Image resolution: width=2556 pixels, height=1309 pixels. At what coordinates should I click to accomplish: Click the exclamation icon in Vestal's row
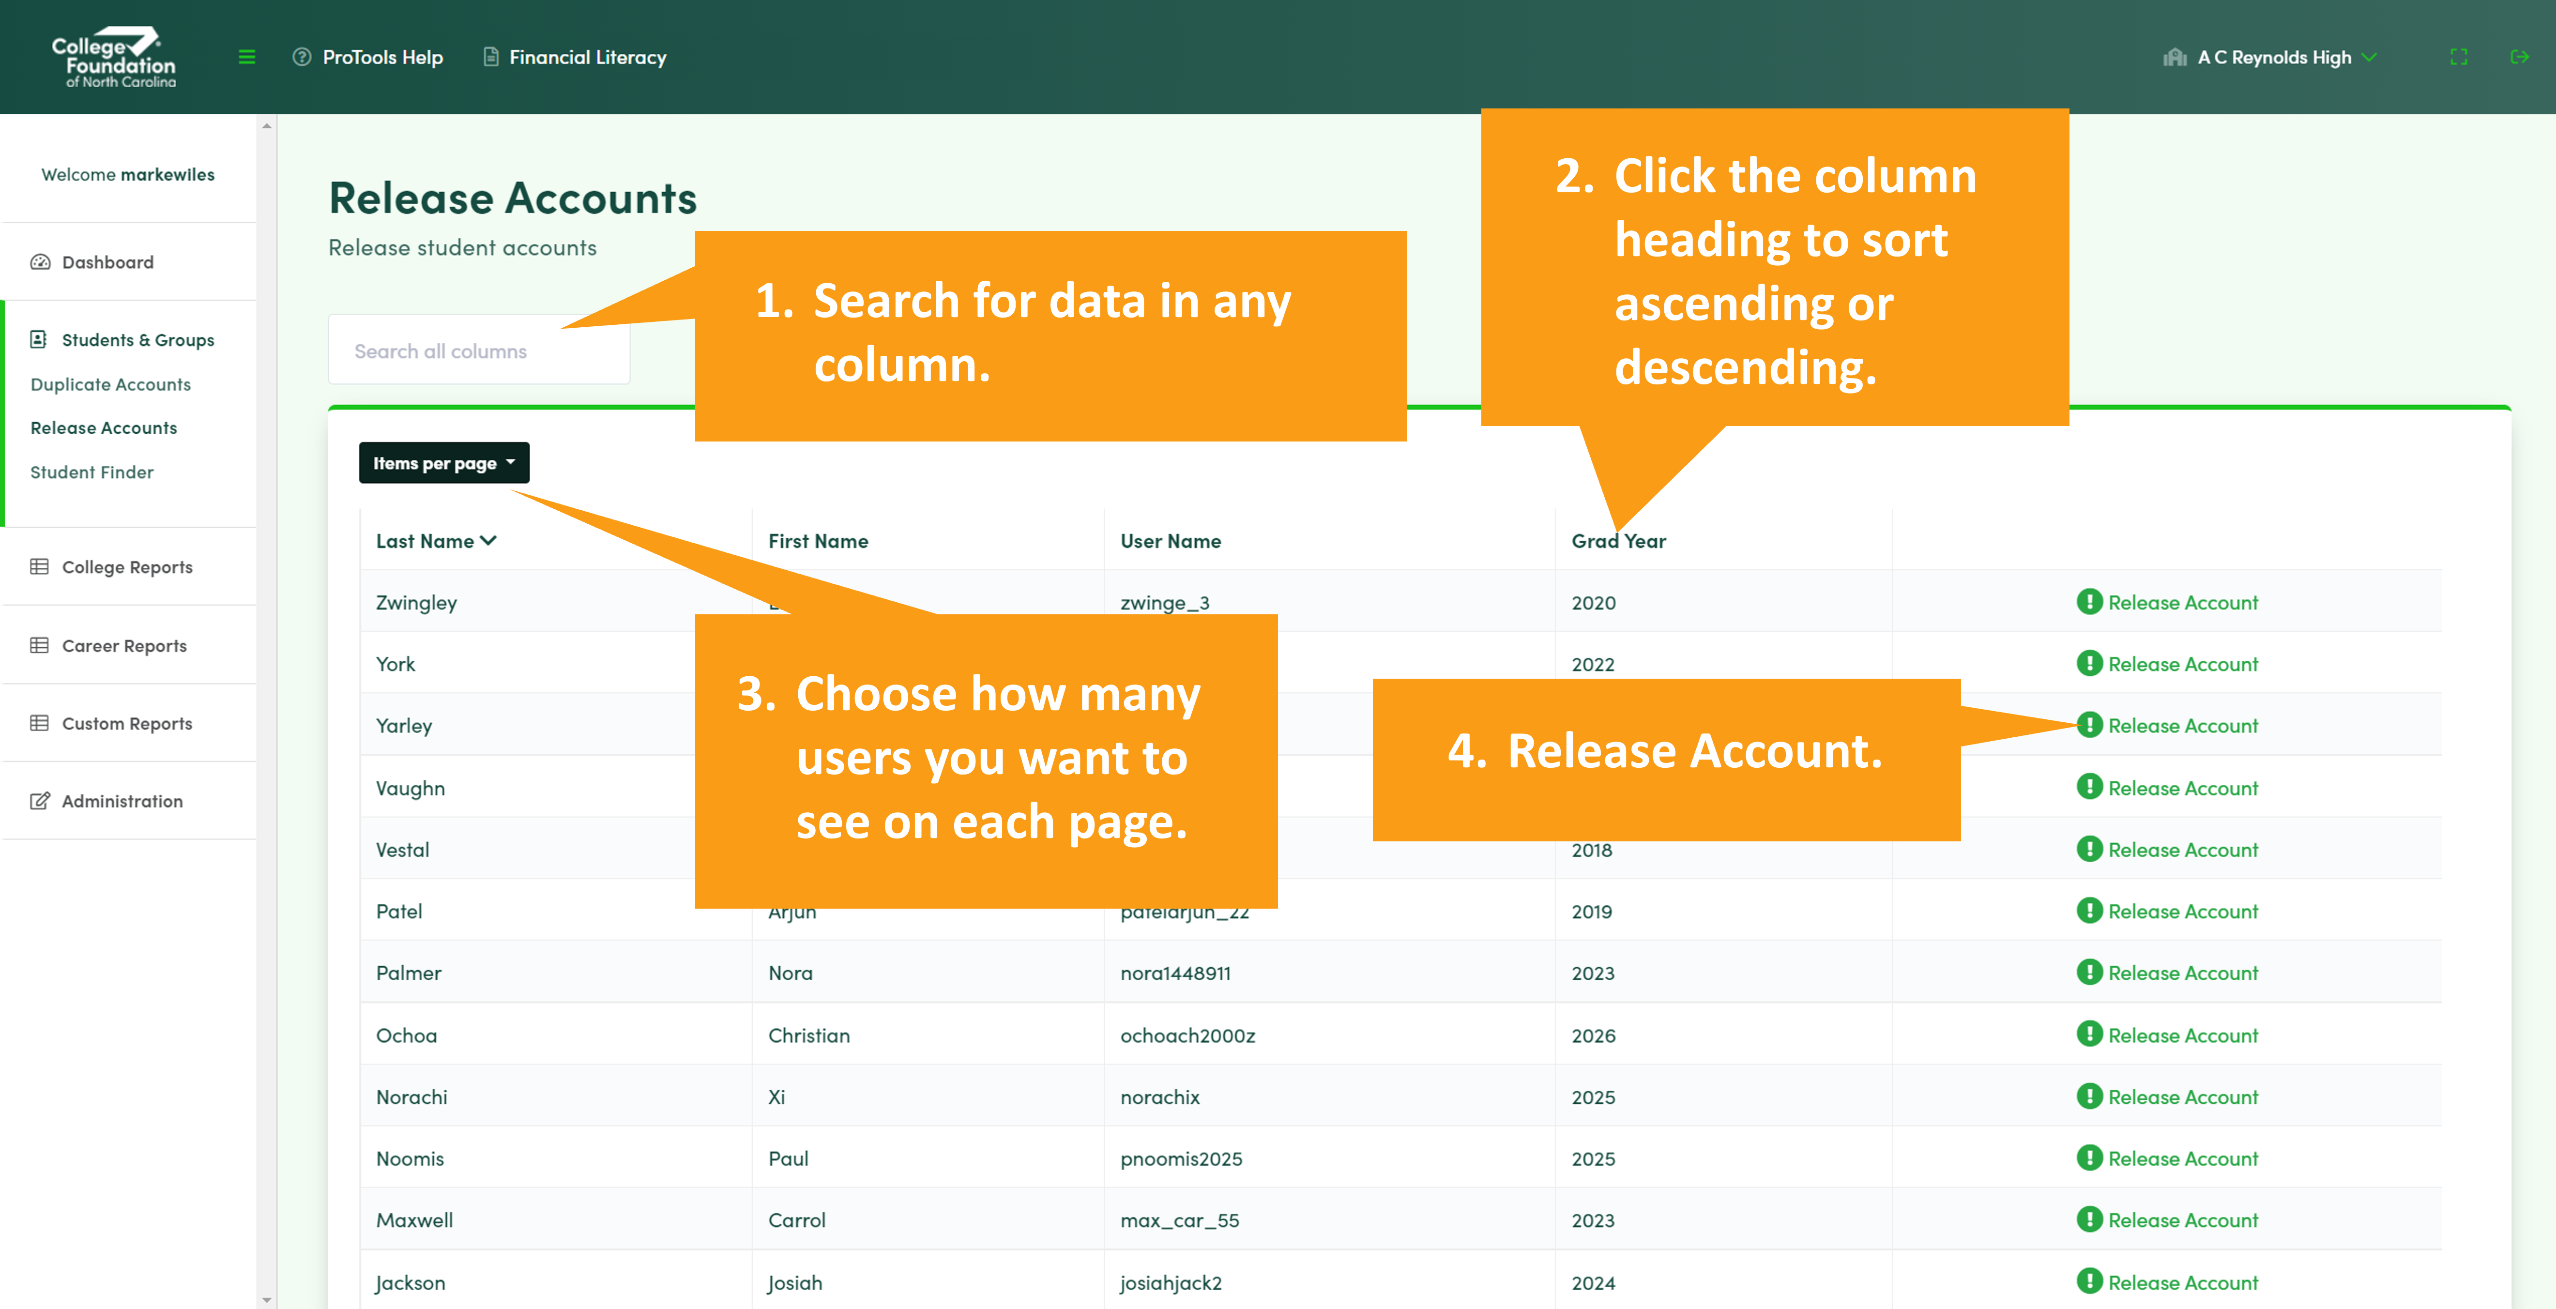[x=2090, y=849]
